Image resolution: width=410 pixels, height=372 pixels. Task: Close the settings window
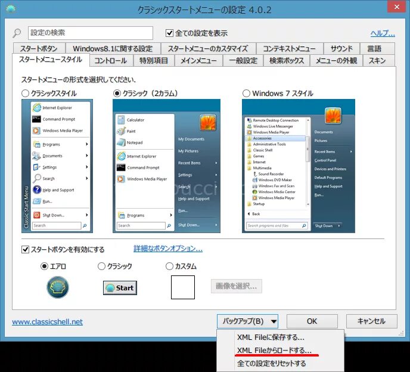pos(397,7)
